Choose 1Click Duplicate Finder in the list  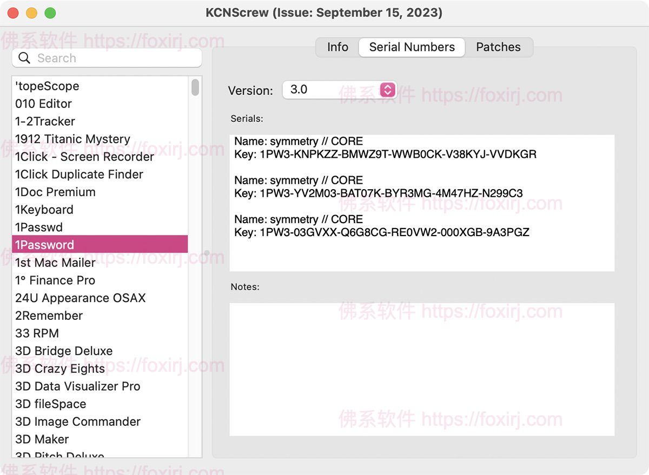79,174
